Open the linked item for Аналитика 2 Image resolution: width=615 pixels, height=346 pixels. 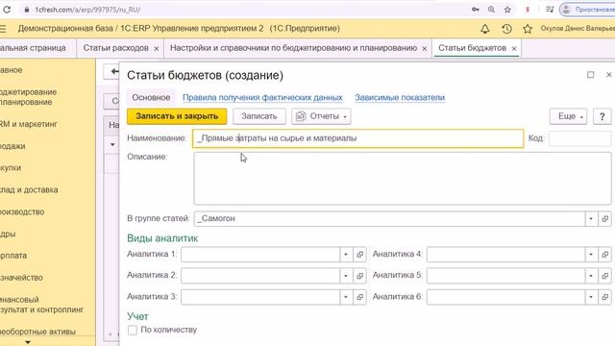tap(359, 276)
